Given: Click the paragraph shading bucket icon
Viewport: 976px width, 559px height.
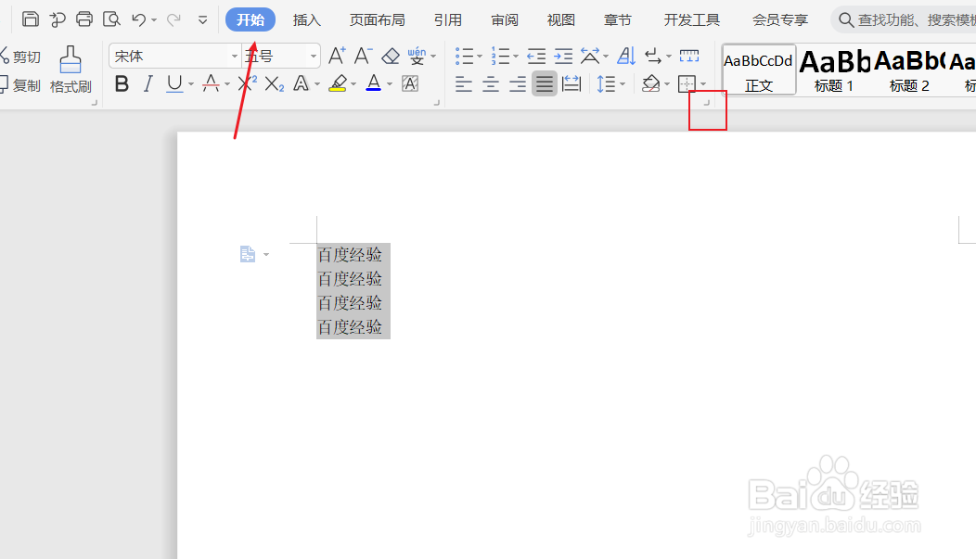Looking at the screenshot, I should point(651,83).
